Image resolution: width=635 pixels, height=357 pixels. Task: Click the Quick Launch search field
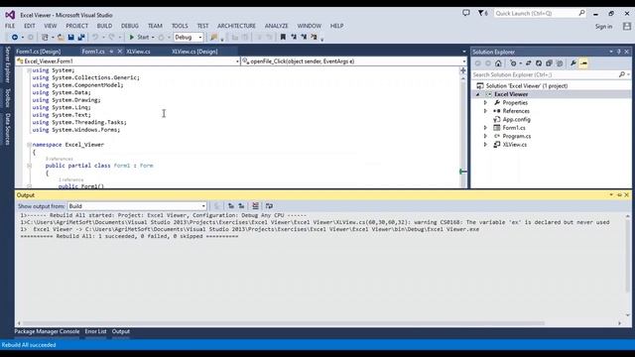[x=540, y=13]
